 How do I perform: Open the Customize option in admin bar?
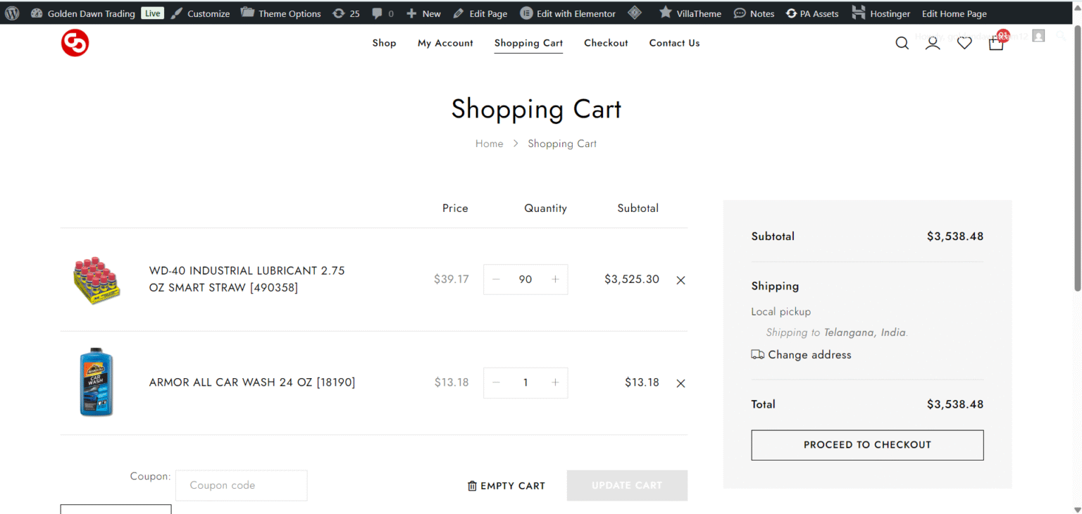pos(200,13)
